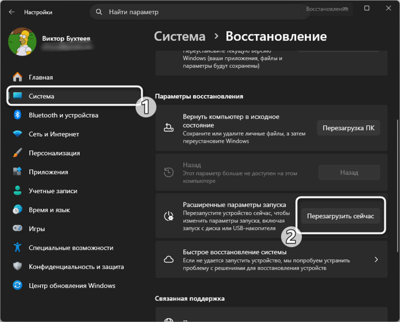Click Расширенные параметры запуска title

[235, 205]
